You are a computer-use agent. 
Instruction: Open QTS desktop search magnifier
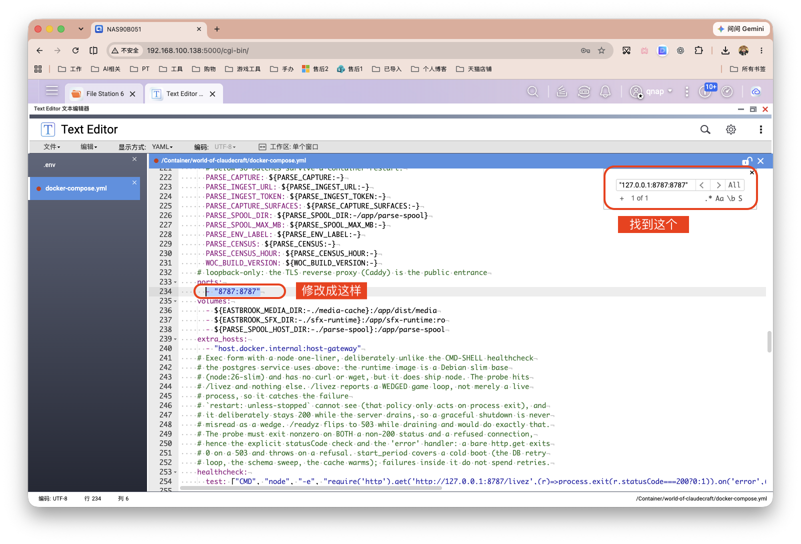(x=533, y=91)
